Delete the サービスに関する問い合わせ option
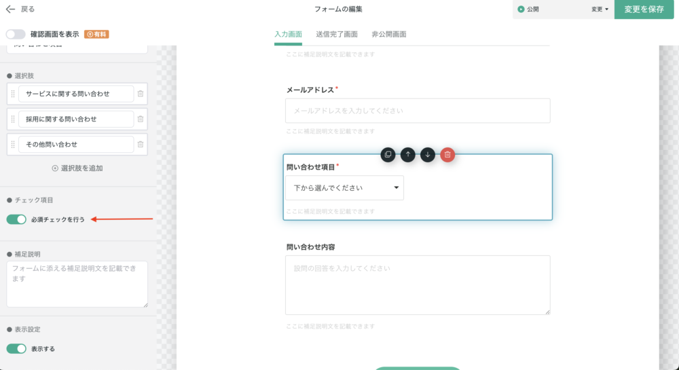This screenshot has height=370, width=679. pyautogui.click(x=141, y=94)
